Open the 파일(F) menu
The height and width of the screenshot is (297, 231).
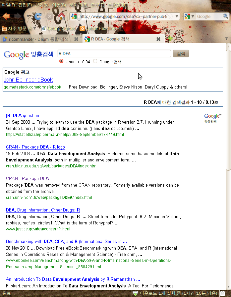click(x=8, y=5)
